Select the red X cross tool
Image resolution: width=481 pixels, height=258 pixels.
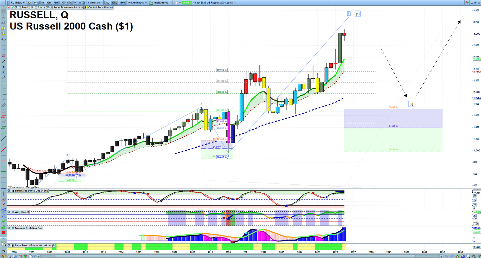pyautogui.click(x=4, y=232)
